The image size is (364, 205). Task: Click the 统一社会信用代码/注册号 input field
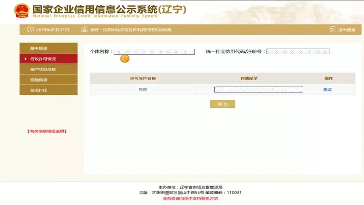pyautogui.click(x=298, y=51)
